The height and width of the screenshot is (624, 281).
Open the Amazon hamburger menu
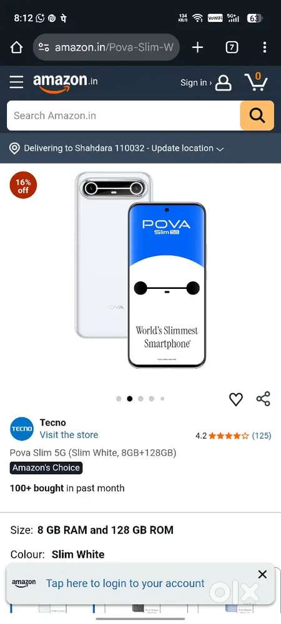click(17, 82)
